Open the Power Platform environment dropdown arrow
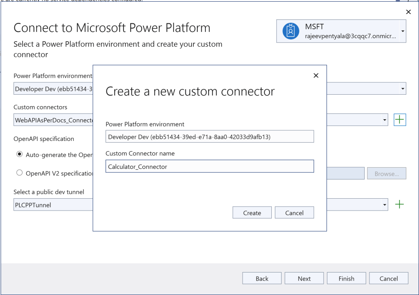 click(x=403, y=88)
